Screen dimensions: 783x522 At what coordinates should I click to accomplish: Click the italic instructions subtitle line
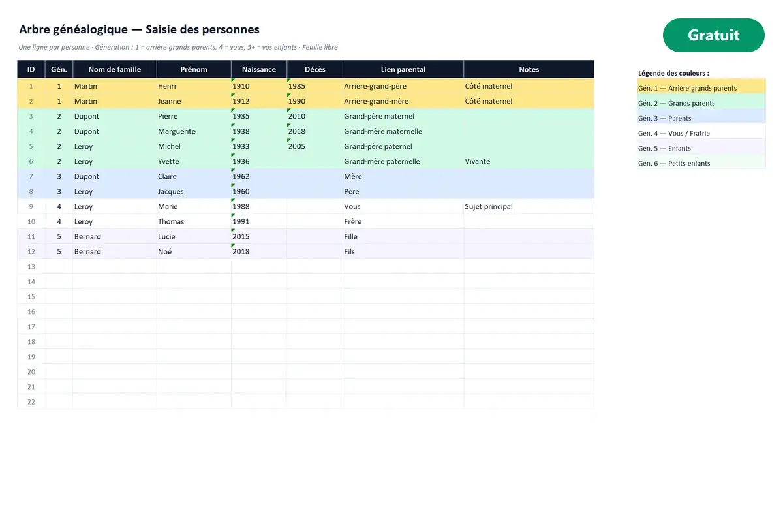tap(178, 47)
